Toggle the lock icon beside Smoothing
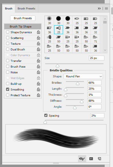The width and height of the screenshot is (113, 167). [x=39, y=89]
